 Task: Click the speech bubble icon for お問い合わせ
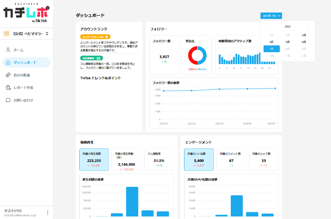tap(8, 100)
